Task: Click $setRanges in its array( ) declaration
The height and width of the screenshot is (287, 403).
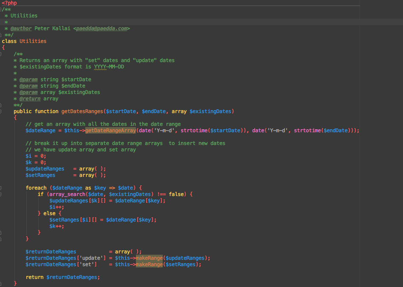Action: (40, 175)
